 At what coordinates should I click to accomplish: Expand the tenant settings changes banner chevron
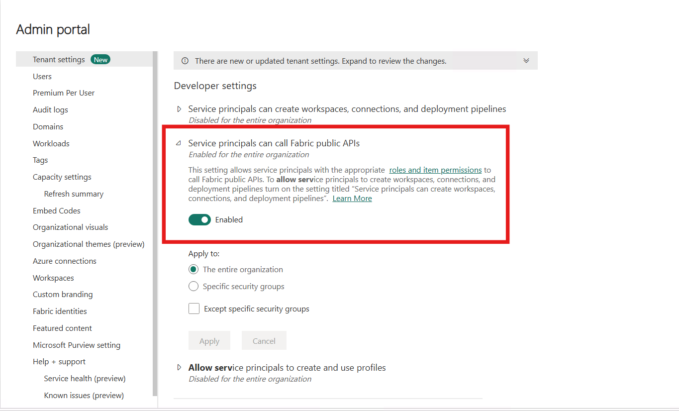(526, 61)
